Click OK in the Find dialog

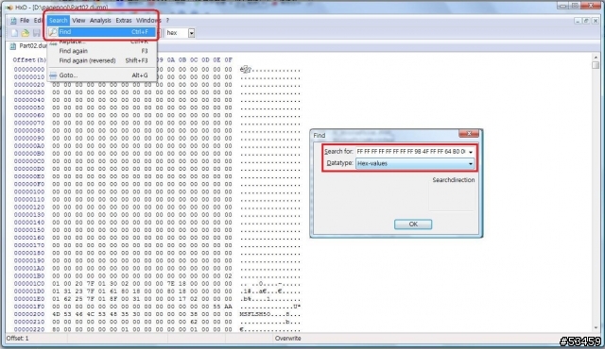click(x=413, y=224)
